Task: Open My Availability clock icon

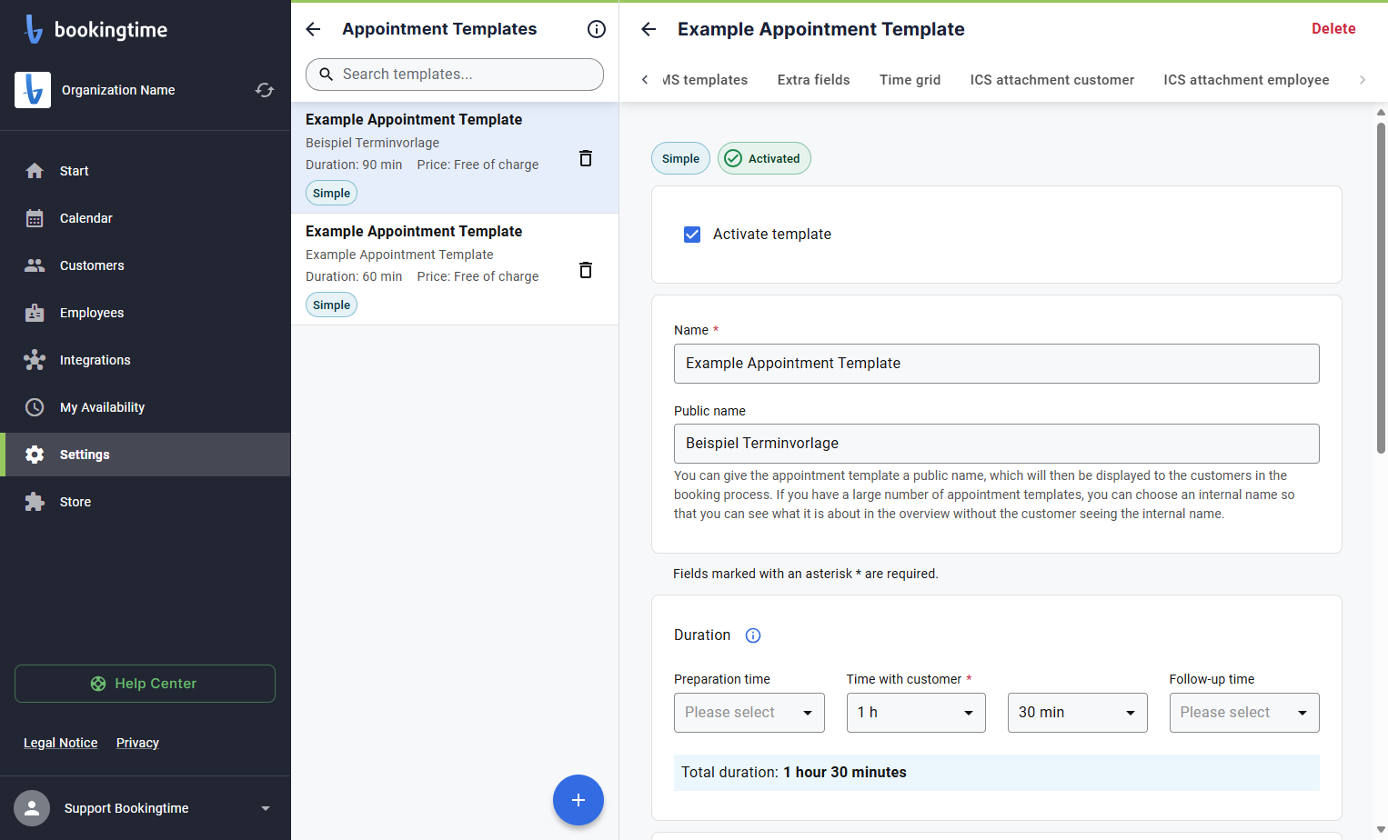Action: coord(35,407)
